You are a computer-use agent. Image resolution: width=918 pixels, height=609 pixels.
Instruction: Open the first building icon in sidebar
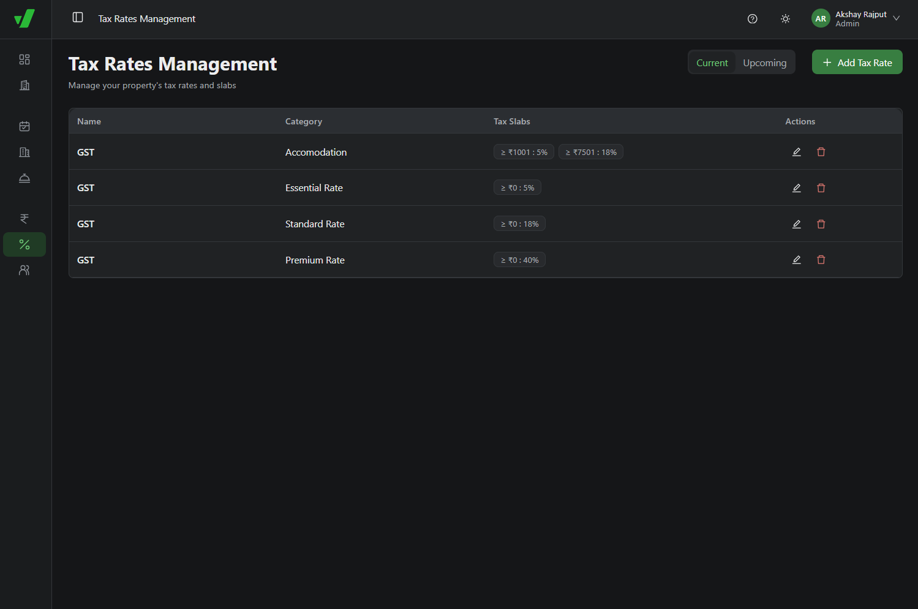[x=24, y=85]
